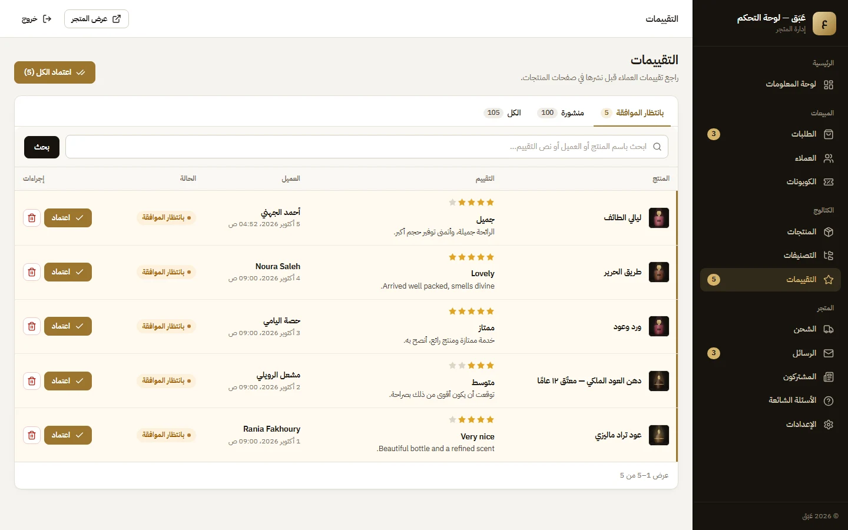Click the عرض 1–5 من 5 pagination text
Image resolution: width=848 pixels, height=530 pixels.
click(x=644, y=475)
